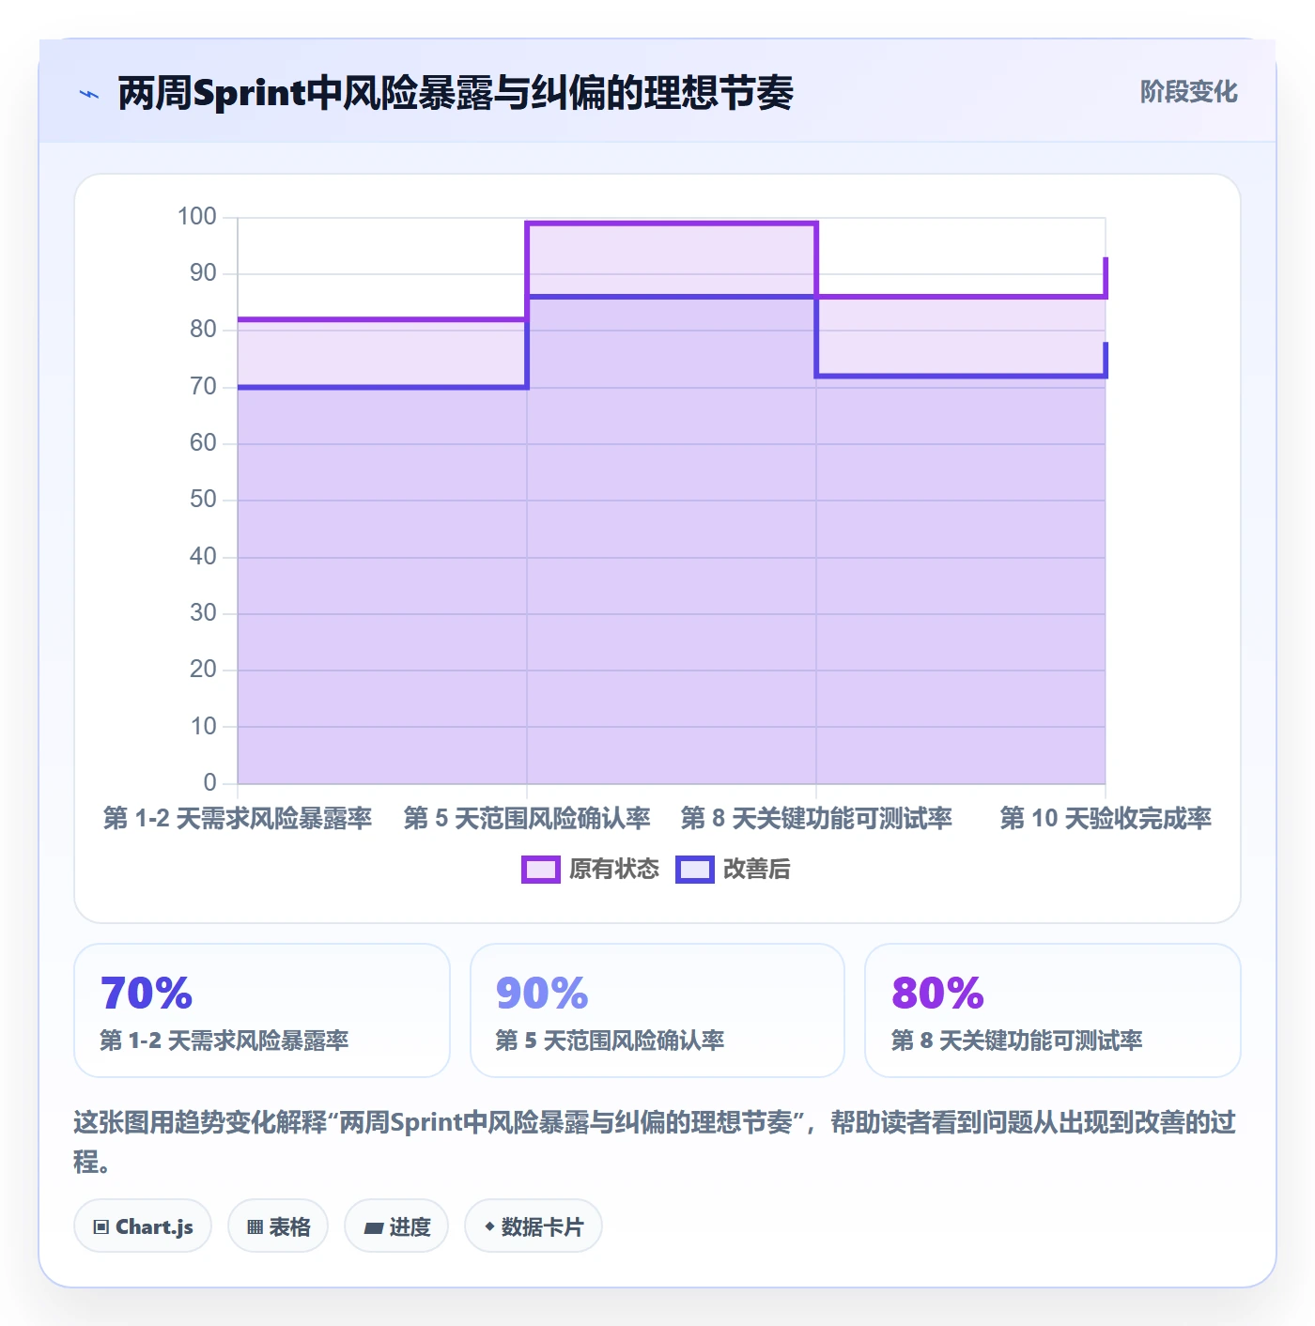Click axis label 第 10 天验收完成率
Viewport: 1315px width, 1326px height.
pyautogui.click(x=1106, y=818)
